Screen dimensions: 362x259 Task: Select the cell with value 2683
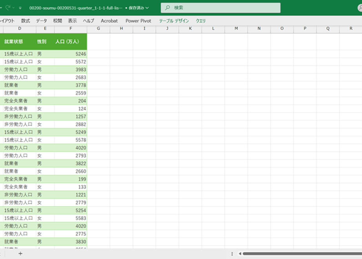point(71,77)
